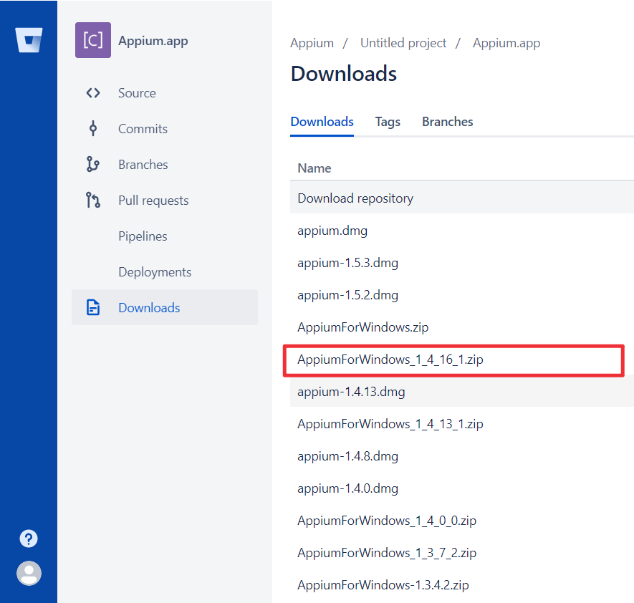Image resolution: width=634 pixels, height=603 pixels.
Task: Download AppiumForWindows_1_3_7_2.zip file
Action: [x=387, y=553]
